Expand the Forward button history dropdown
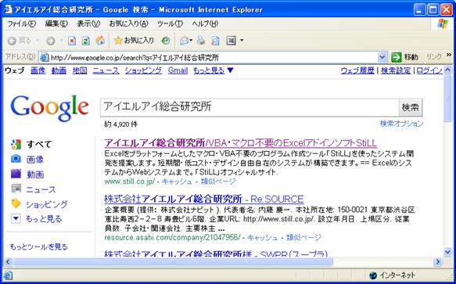 (x=61, y=41)
